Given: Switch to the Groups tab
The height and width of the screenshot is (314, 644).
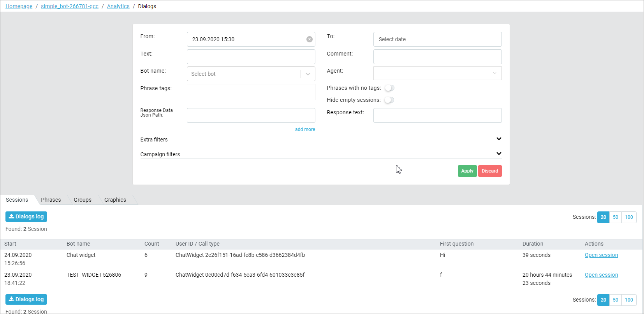Looking at the screenshot, I should click(x=83, y=200).
